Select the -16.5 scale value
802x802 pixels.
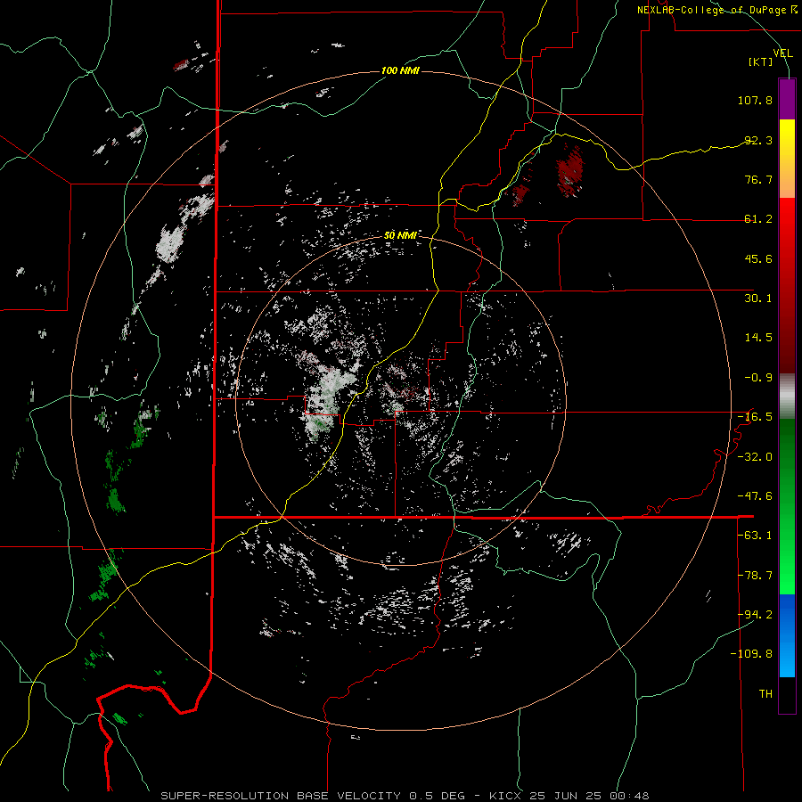point(755,417)
